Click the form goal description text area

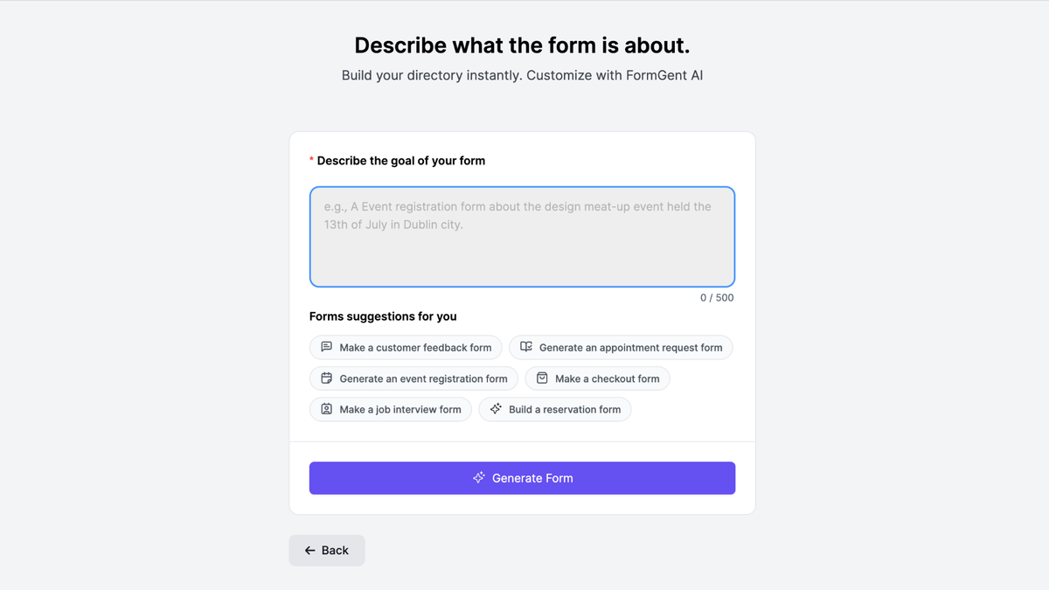[x=522, y=236]
